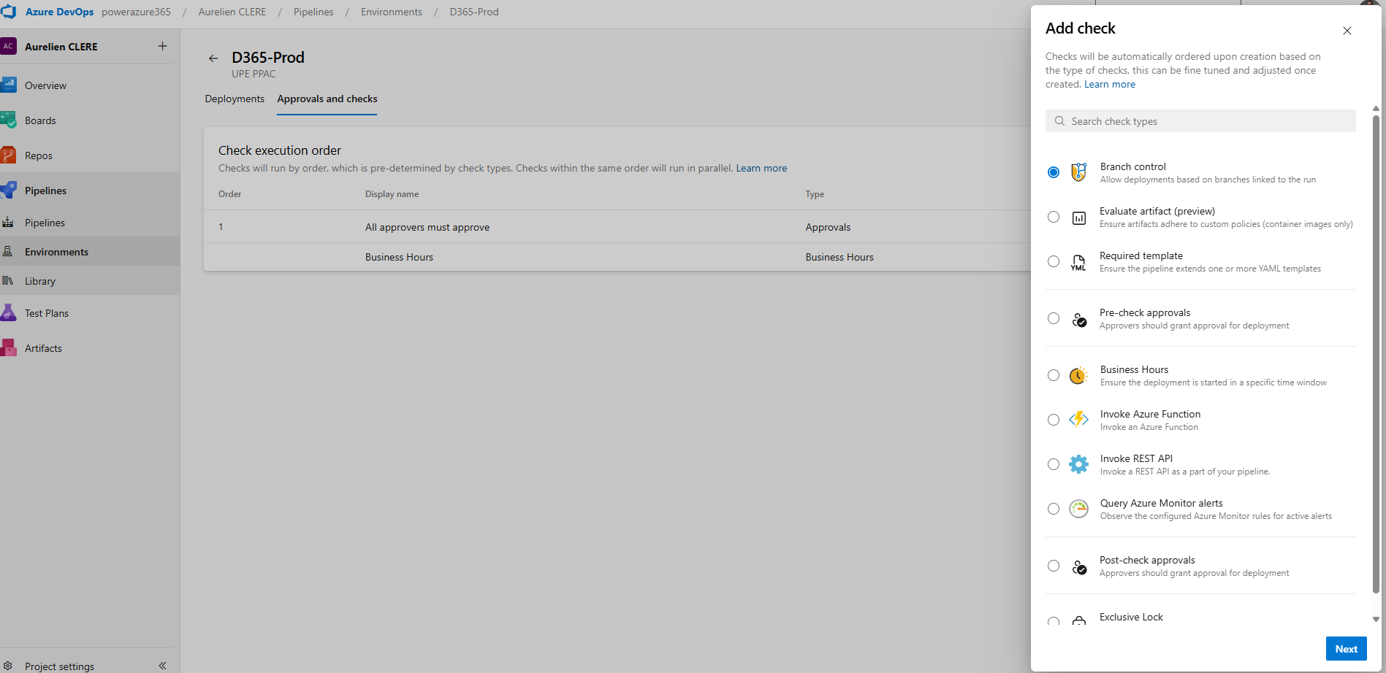Open Overview from the sidebar icon
This screenshot has width=1386, height=673.
pyautogui.click(x=9, y=85)
